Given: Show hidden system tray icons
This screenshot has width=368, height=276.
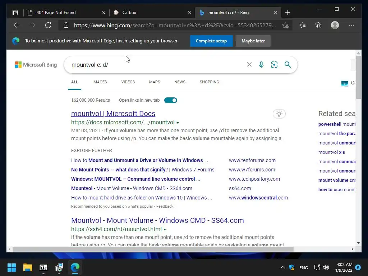Looking at the screenshot, I should 283,267.
